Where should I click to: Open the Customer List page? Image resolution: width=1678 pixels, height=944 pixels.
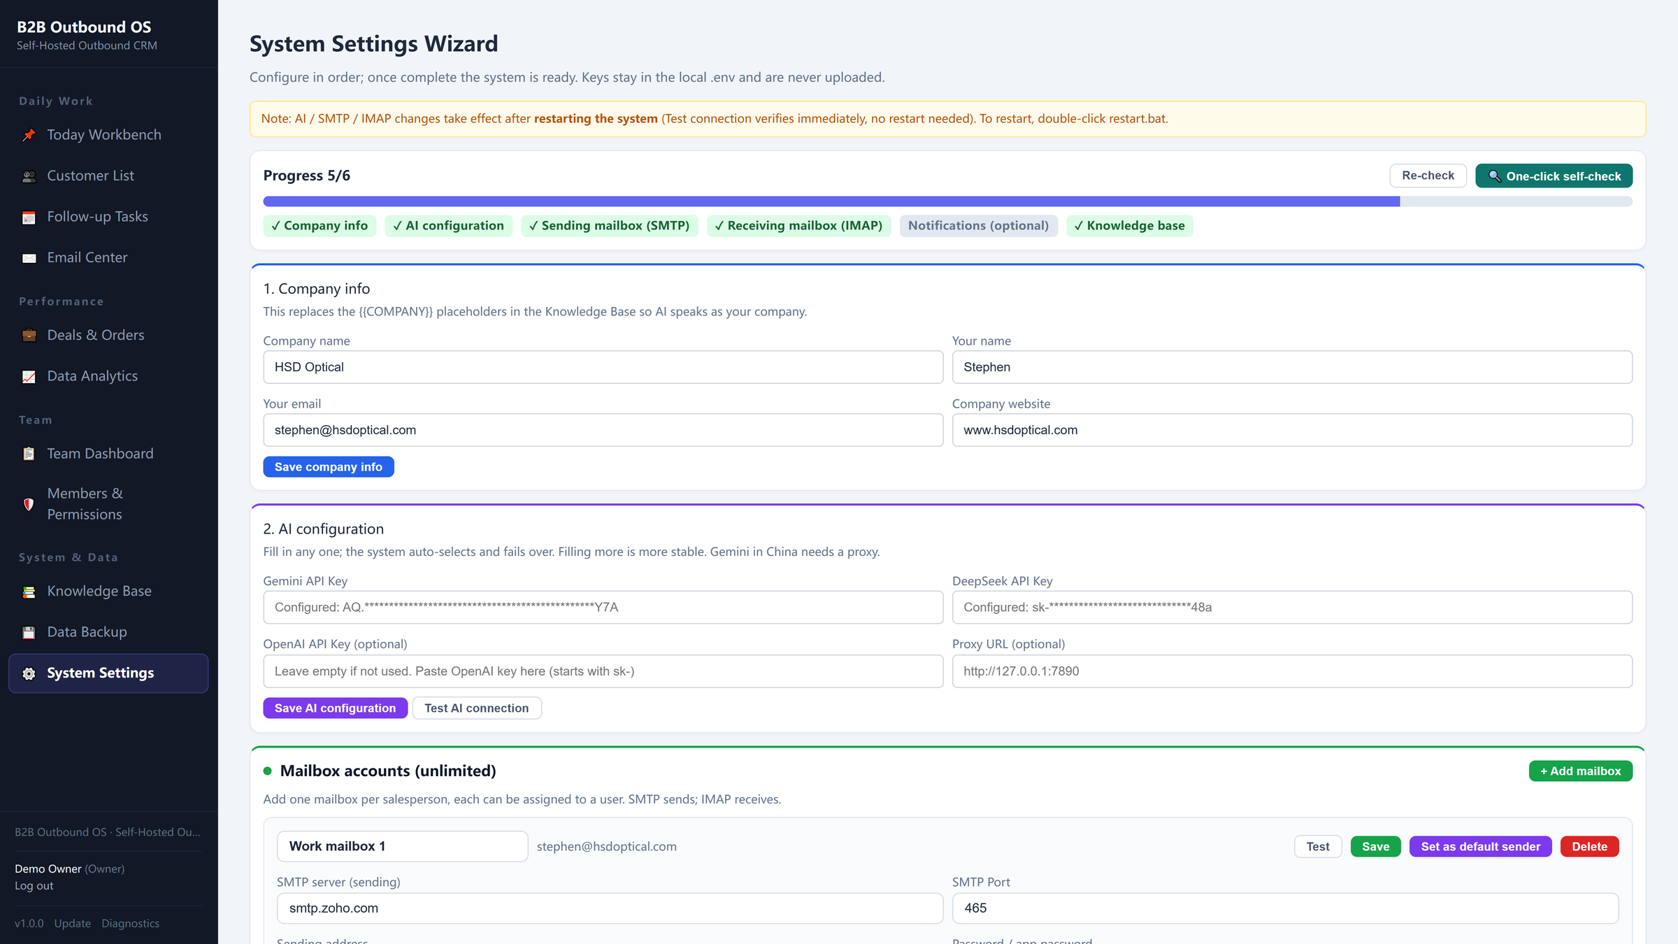click(x=108, y=176)
